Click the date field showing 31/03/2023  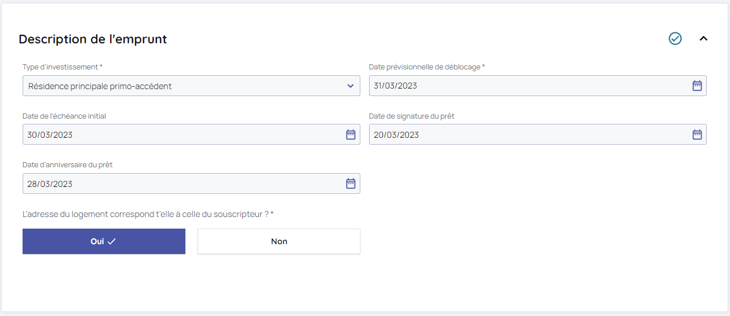521,86
